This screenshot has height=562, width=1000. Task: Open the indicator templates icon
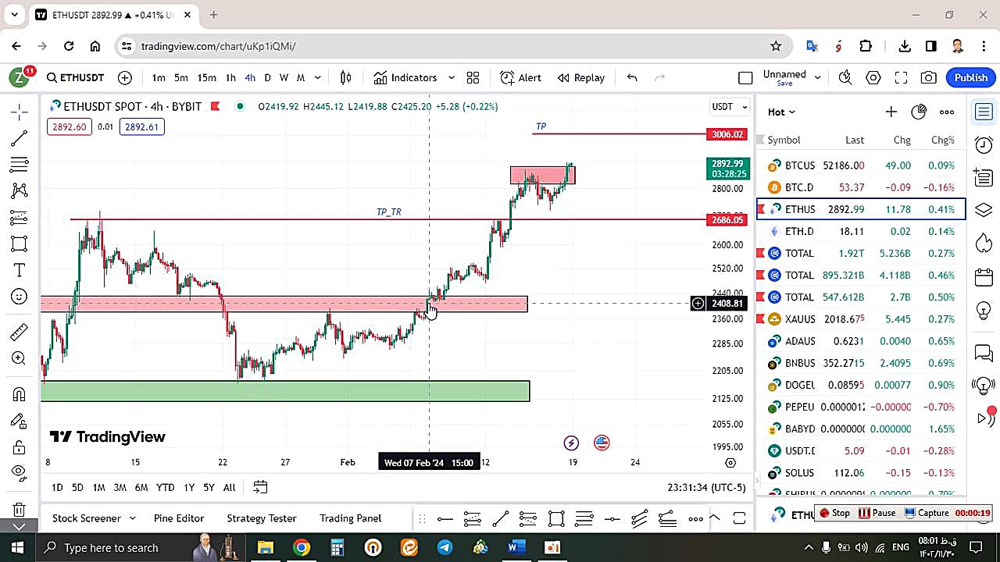click(x=473, y=77)
